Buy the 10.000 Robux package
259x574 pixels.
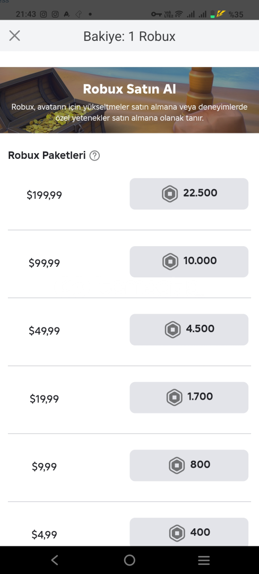point(189,261)
